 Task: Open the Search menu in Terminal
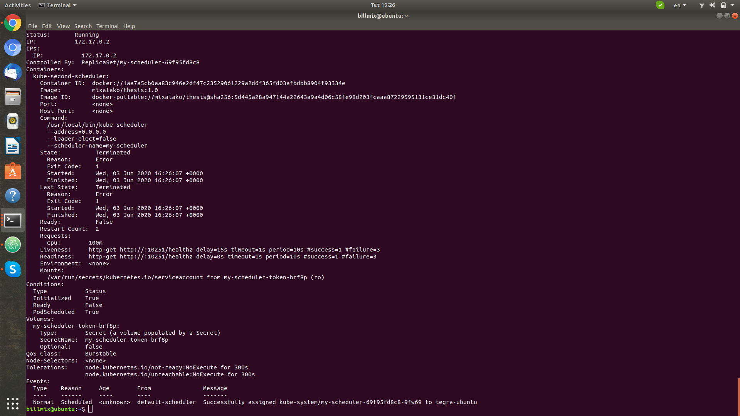(x=83, y=26)
